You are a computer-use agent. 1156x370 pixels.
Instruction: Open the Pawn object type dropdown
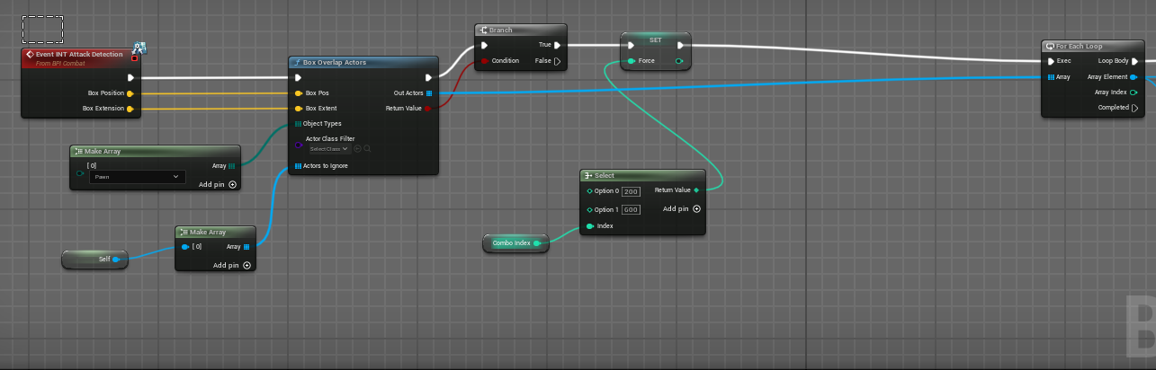pos(138,177)
